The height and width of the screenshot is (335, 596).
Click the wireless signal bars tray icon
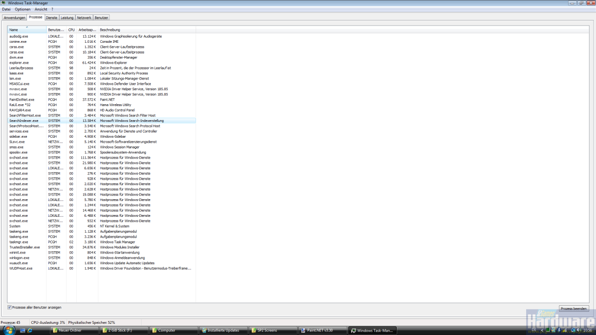tap(565, 330)
